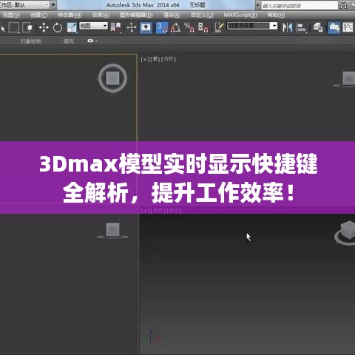This screenshot has width=355, height=355.
Task: Toggle Angle Snap
Action: coord(175,27)
